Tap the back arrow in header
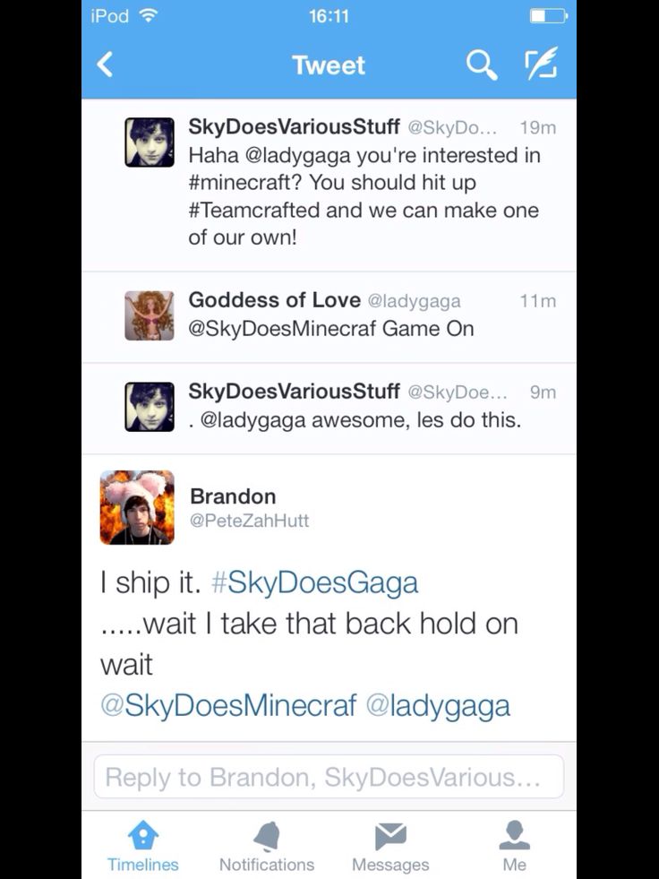 point(106,64)
